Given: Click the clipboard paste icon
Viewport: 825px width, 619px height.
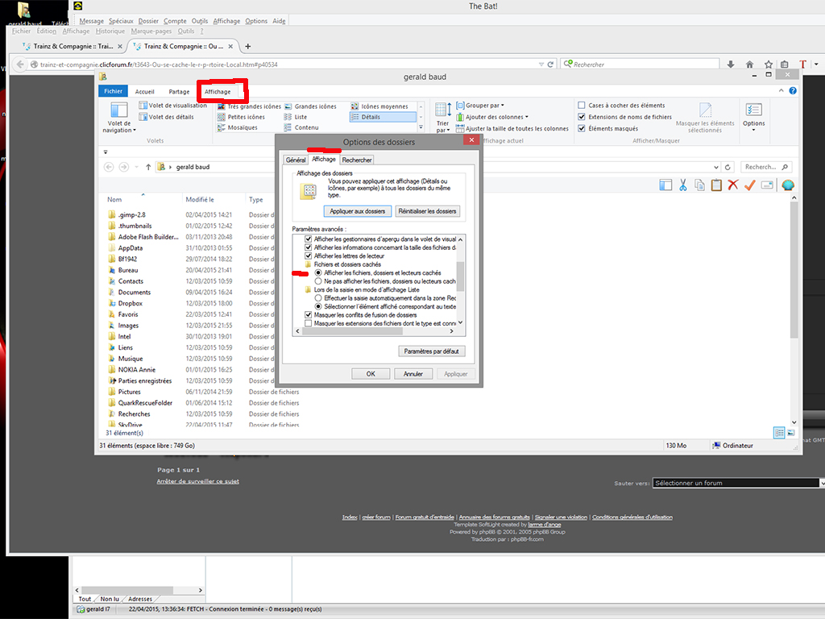Looking at the screenshot, I should [716, 185].
